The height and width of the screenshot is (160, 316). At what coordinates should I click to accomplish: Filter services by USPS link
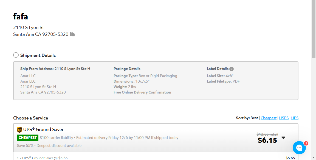(284, 118)
